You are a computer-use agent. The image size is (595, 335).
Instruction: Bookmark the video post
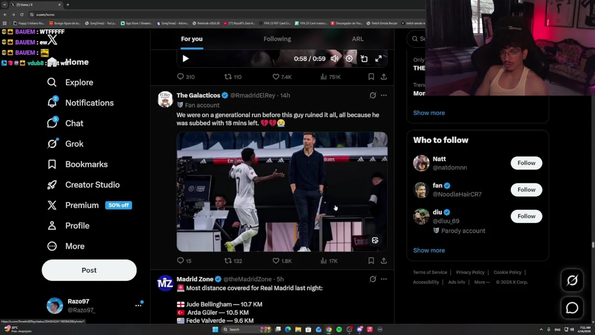(x=371, y=77)
